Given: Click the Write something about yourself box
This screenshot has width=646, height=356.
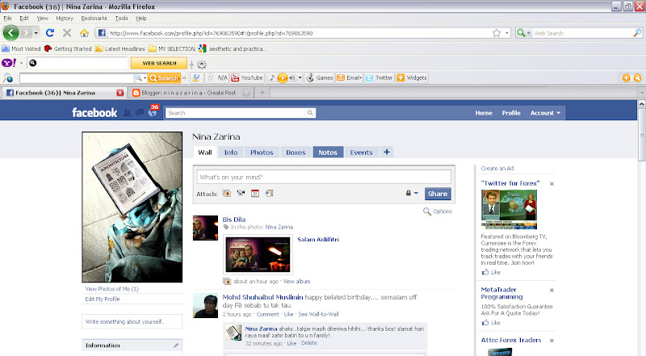Looking at the screenshot, I should coord(132,322).
